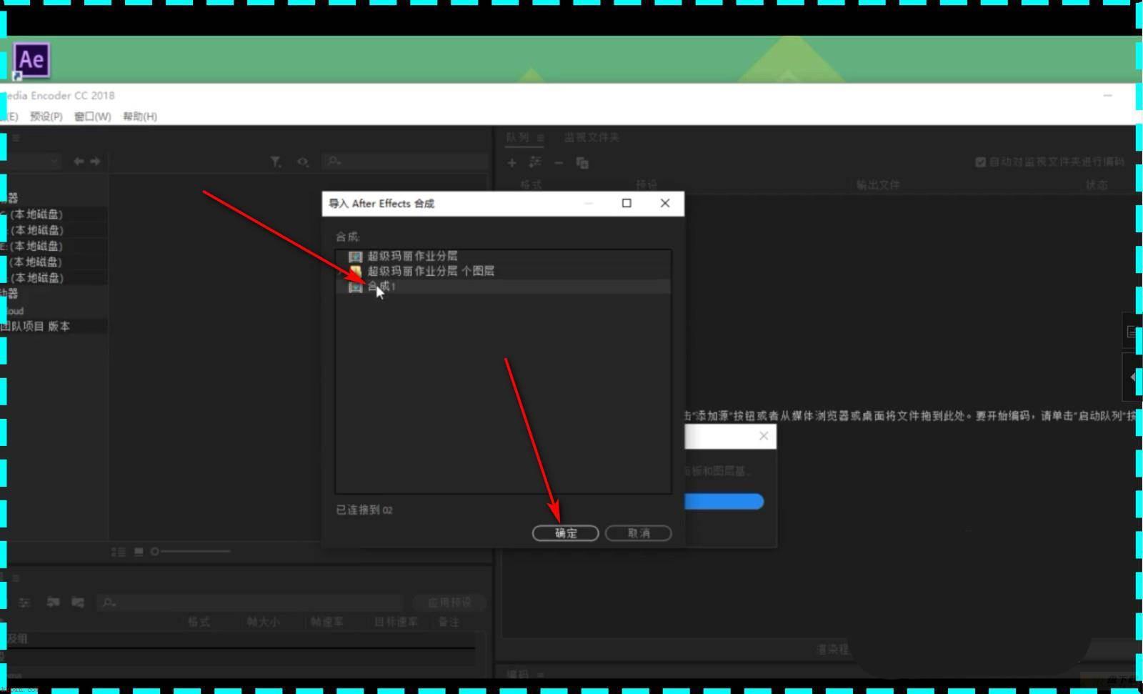Open the 队列 panel menu icon
The image size is (1143, 694).
pos(541,137)
